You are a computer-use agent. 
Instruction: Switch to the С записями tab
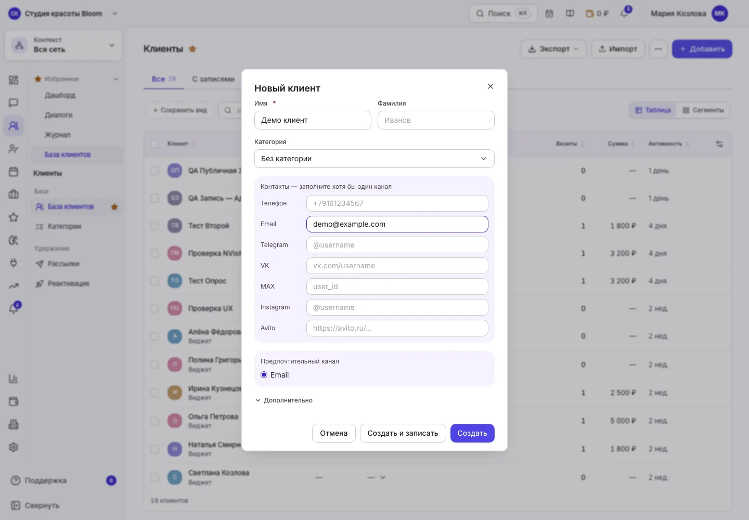point(213,79)
